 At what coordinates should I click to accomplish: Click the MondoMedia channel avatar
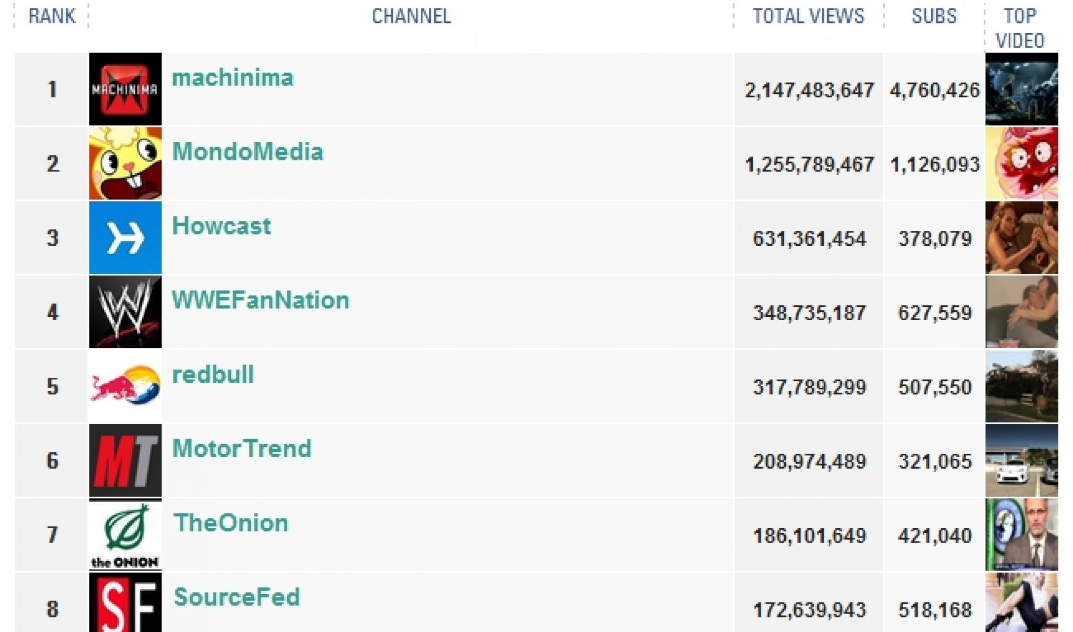point(125,163)
